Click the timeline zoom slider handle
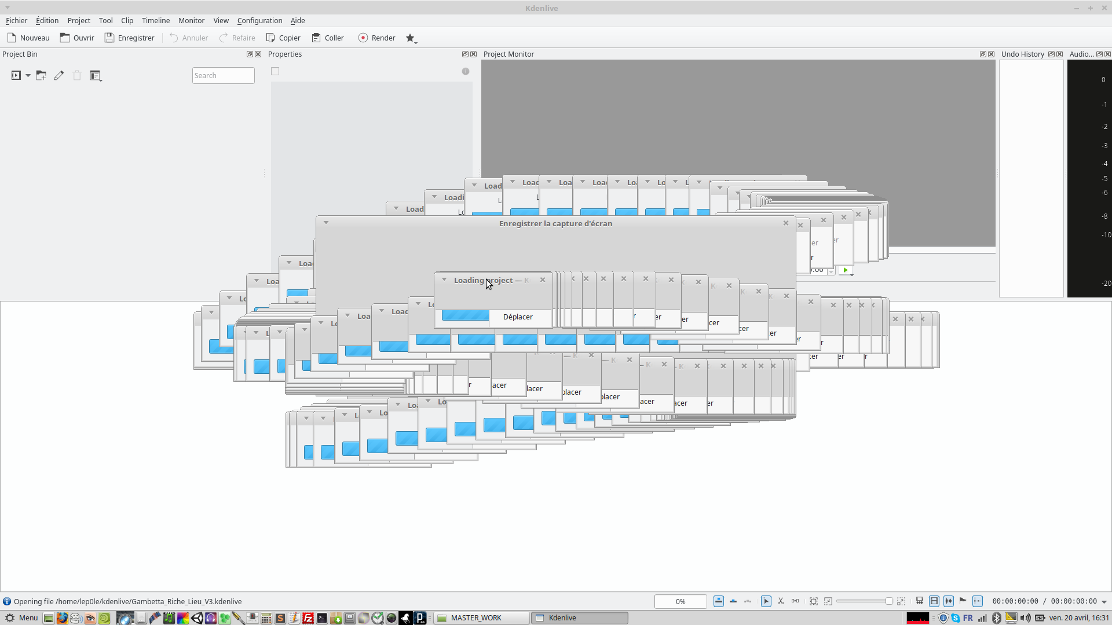1112x625 pixels. tap(889, 601)
